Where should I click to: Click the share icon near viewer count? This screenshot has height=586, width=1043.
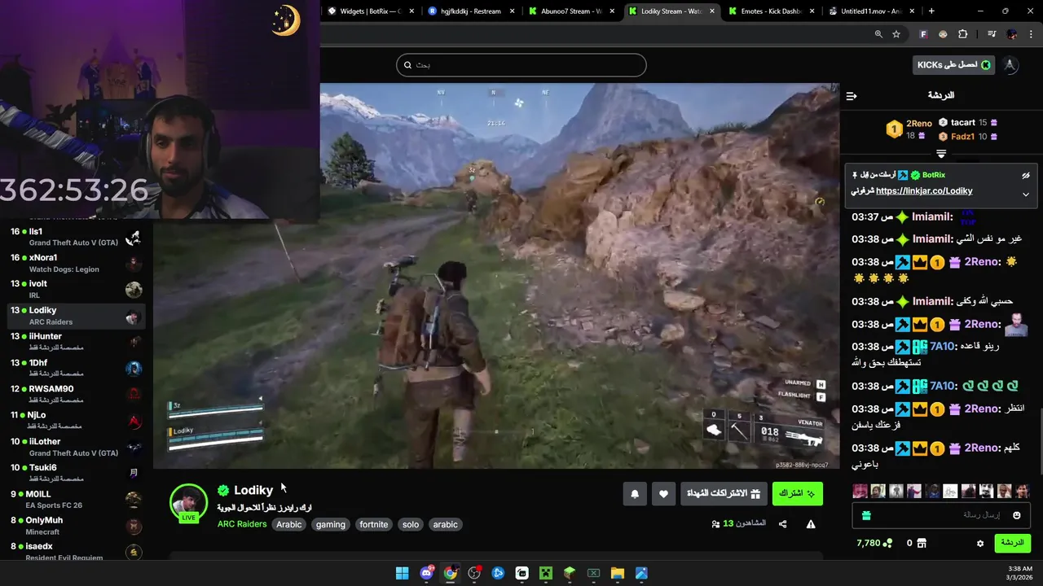click(783, 524)
